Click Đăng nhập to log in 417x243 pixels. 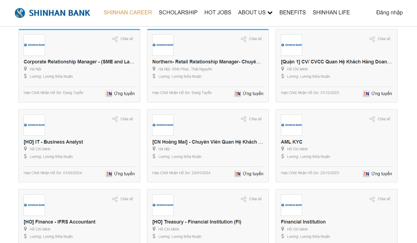tap(389, 12)
